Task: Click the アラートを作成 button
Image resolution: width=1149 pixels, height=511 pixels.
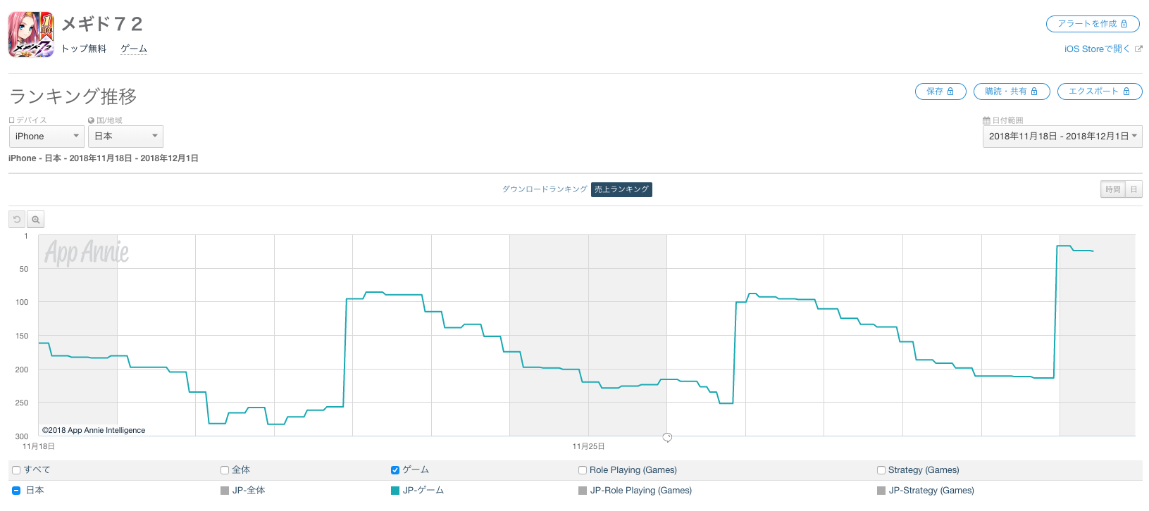Action: pyautogui.click(x=1093, y=24)
